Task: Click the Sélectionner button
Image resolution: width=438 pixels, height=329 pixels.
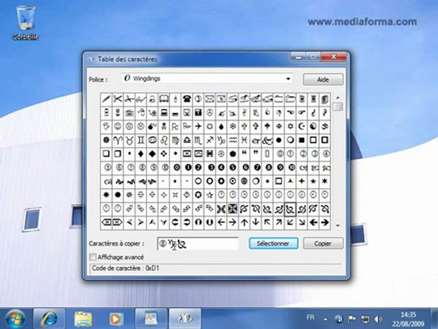Action: [273, 244]
